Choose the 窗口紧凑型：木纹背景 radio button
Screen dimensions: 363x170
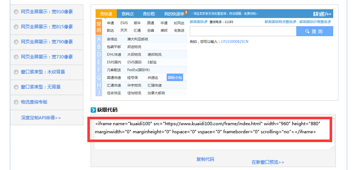pos(16,72)
